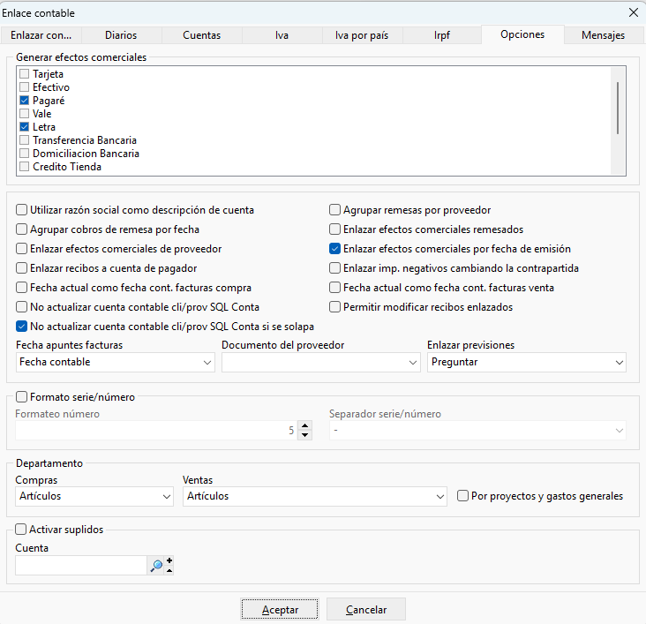The height and width of the screenshot is (624, 646).
Task: Toggle Permitir modificar recibos enlazados
Action: [334, 306]
